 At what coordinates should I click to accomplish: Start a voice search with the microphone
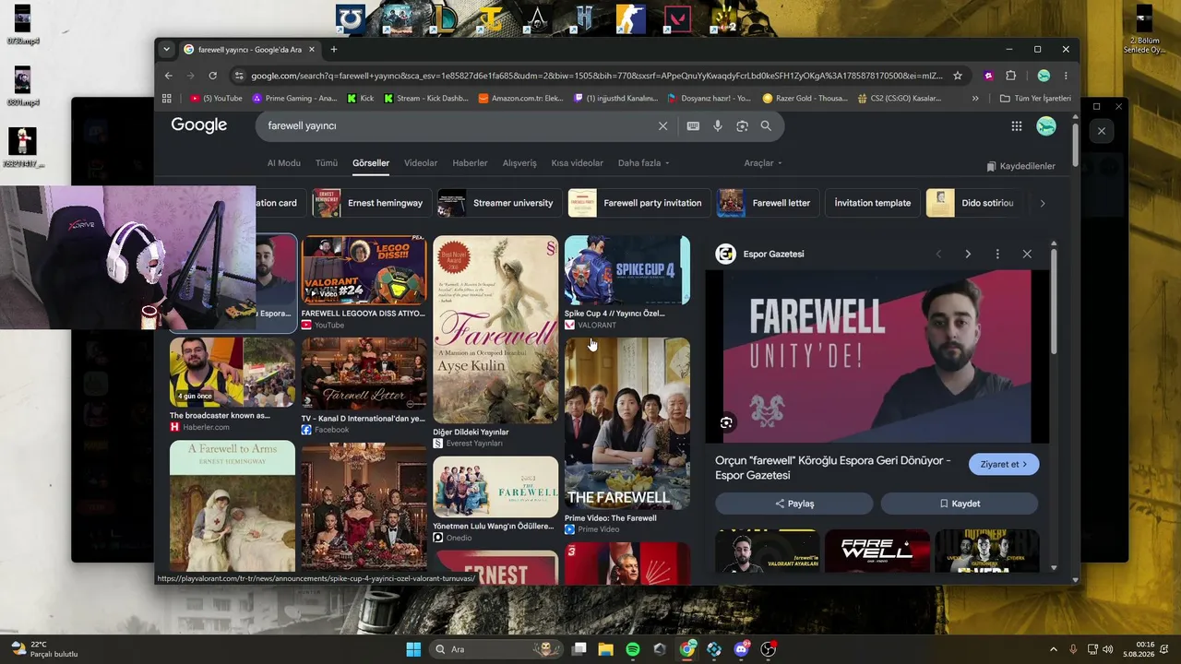click(x=718, y=125)
